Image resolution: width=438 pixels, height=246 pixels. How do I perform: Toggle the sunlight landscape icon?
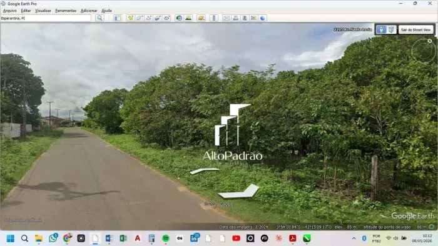point(188,18)
